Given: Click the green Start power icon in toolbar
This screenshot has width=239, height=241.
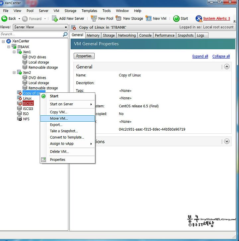Looking at the screenshot, I should click(x=176, y=19).
